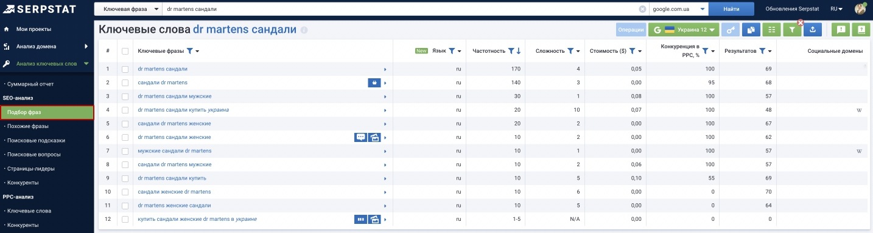873x233 pixels.
Task: Open the RU language dropdown
Action: pyautogui.click(x=836, y=9)
